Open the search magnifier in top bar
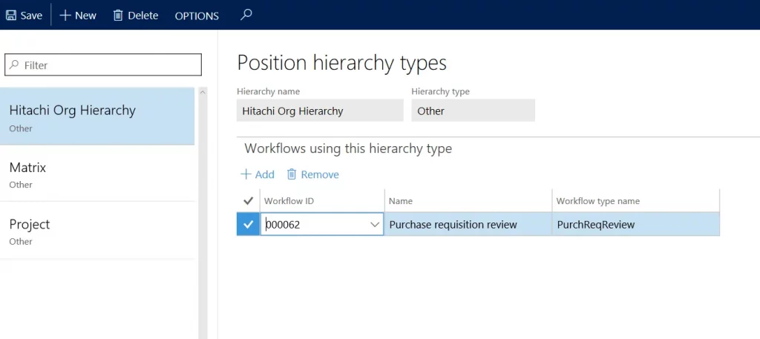 pos(246,15)
